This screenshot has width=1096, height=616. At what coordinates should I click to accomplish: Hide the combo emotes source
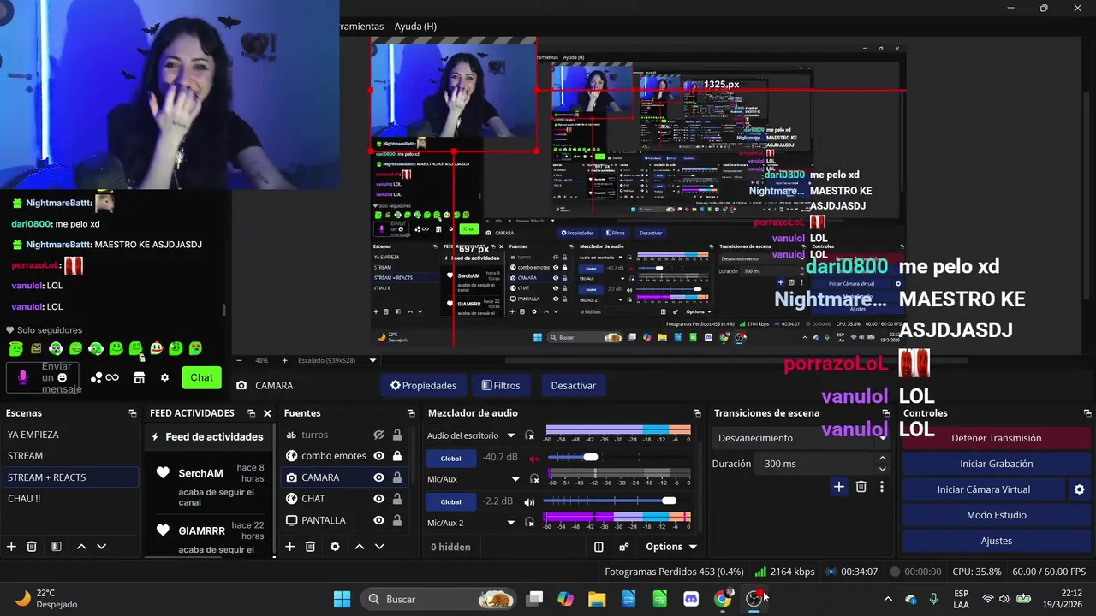(378, 456)
